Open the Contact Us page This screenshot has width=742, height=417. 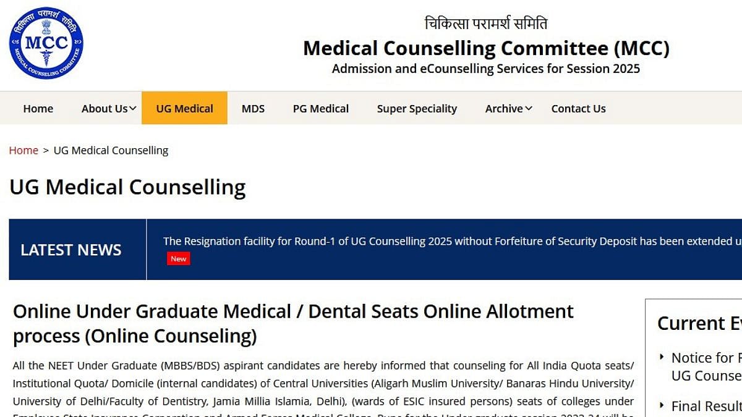pos(578,109)
